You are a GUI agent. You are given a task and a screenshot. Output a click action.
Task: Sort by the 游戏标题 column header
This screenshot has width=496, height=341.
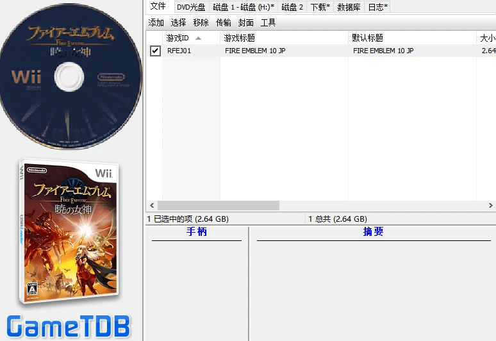click(284, 38)
